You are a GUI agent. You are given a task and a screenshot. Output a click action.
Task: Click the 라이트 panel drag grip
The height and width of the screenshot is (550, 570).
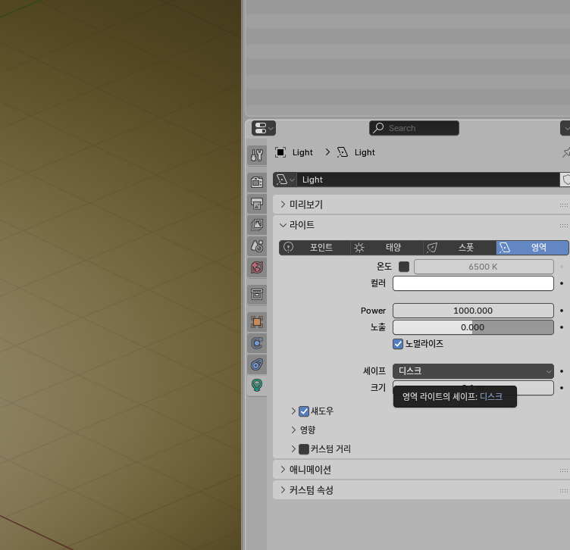coord(564,226)
